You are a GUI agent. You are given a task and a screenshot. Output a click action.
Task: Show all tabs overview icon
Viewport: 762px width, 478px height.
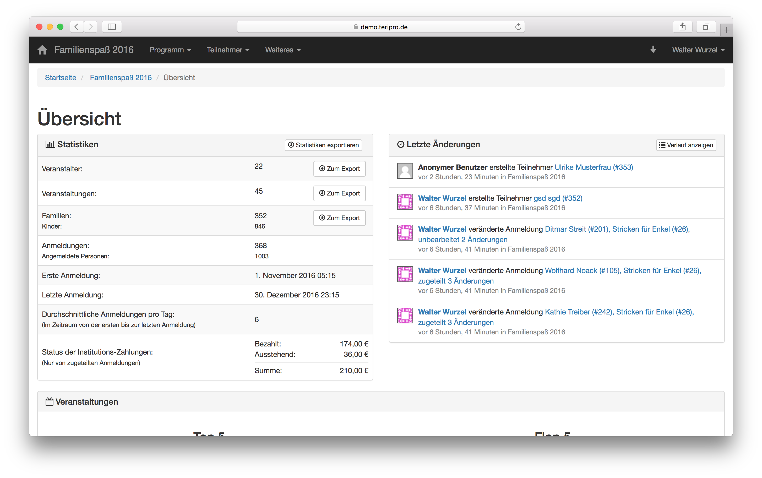[x=706, y=27]
